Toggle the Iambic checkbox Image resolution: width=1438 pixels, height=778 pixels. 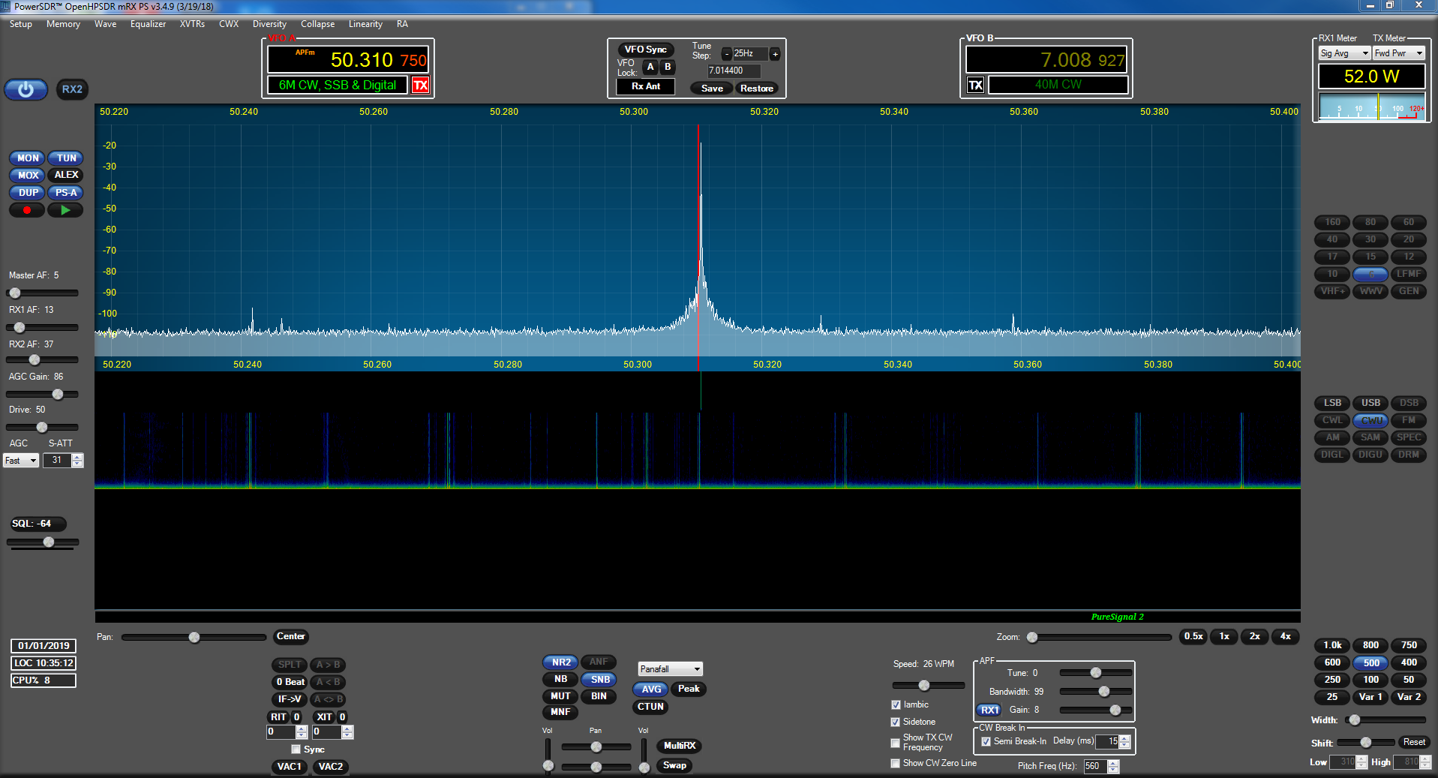(x=896, y=705)
